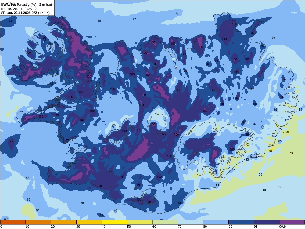This screenshot has width=305, height=229.
Task: Pick the amber 20–30 legend swatch
Action: click(x=64, y=222)
